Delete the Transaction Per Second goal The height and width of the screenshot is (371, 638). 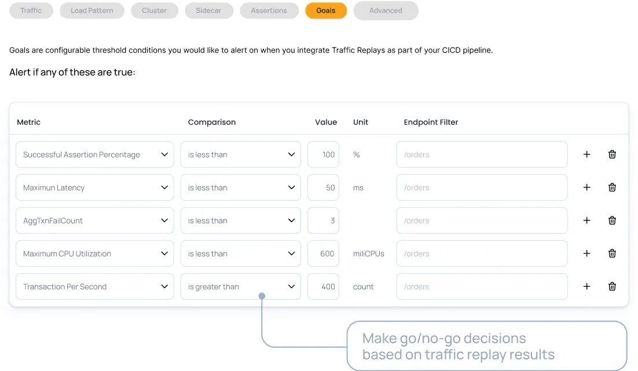tap(612, 286)
